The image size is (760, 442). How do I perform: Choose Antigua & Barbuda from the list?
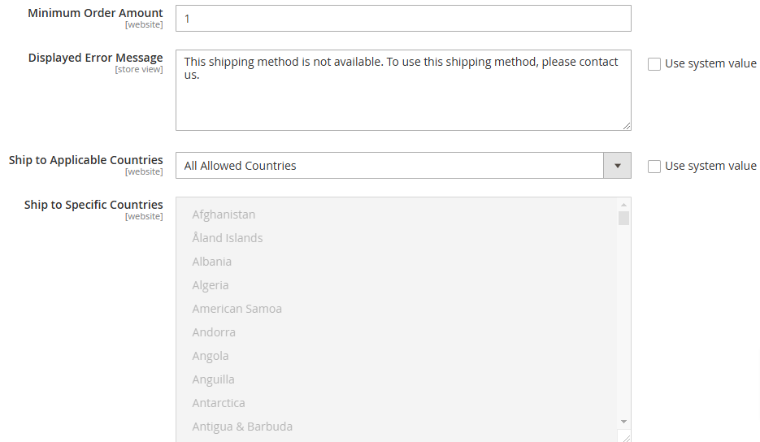point(242,427)
